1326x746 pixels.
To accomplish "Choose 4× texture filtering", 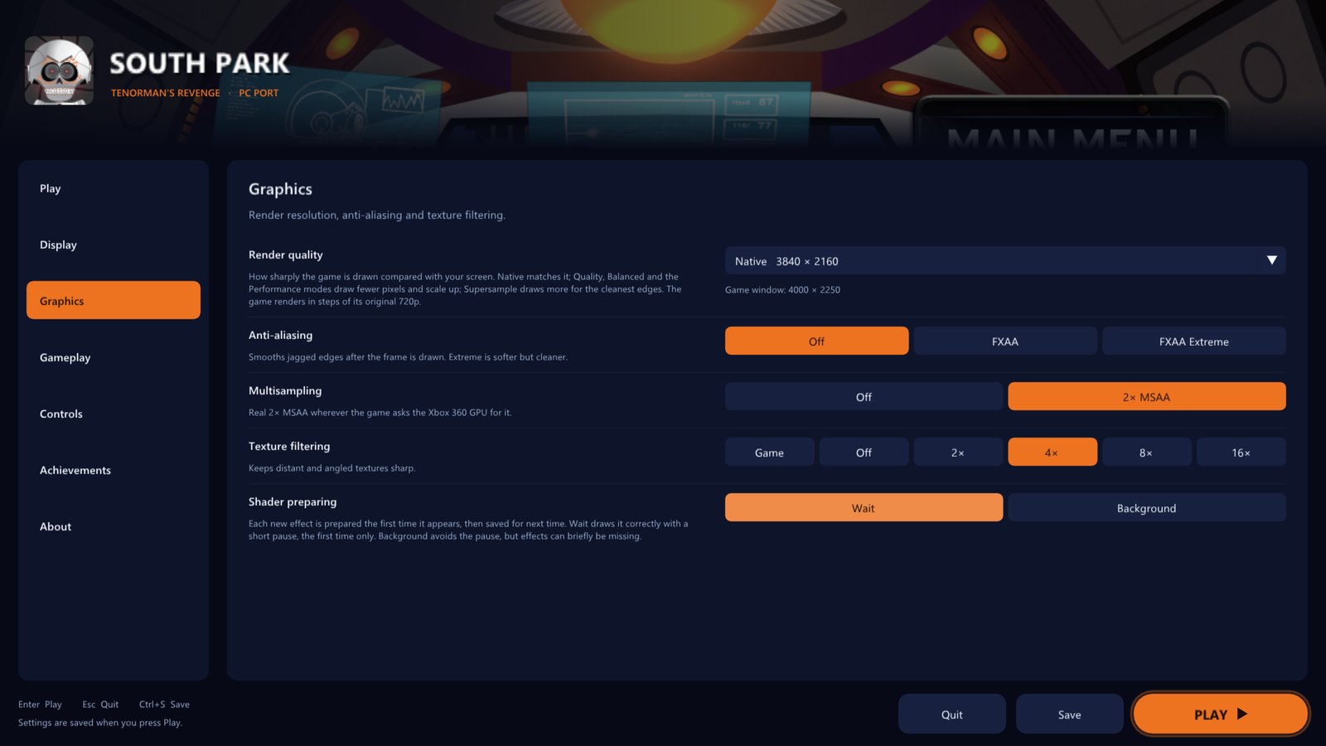I will click(x=1053, y=452).
